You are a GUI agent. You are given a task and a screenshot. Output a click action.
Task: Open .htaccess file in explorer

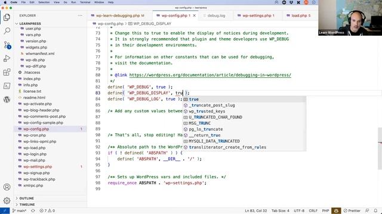32,73
